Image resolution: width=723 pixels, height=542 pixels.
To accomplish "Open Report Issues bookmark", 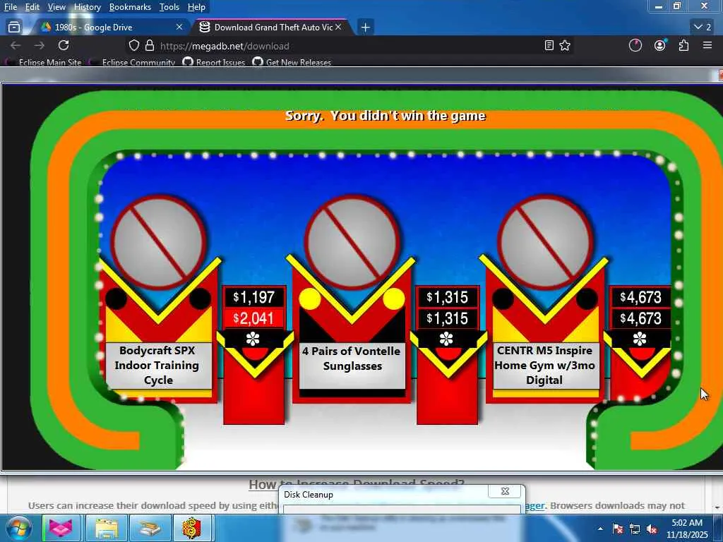I will 215,62.
